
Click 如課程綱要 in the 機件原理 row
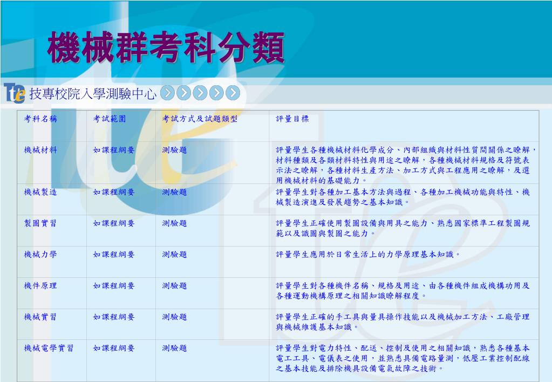coord(114,285)
